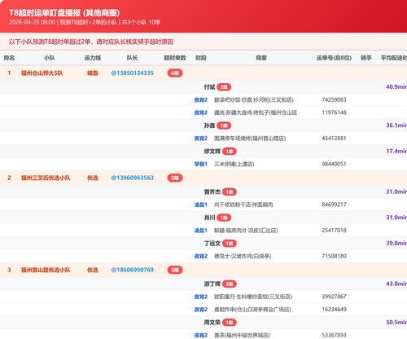
Task: Click merchant 德克士·汉堡炸鸡(白湖亭)
Action: point(243,256)
